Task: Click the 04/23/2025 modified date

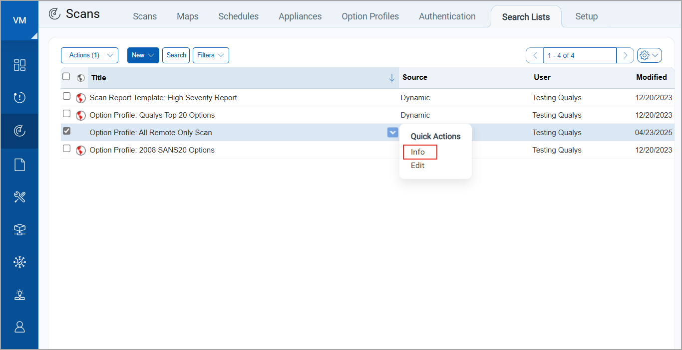Action: tap(654, 133)
